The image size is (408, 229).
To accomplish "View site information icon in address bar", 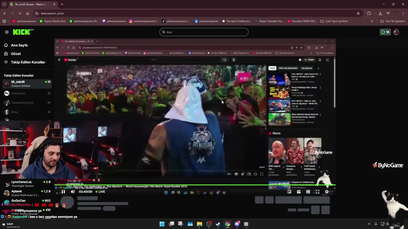I will (x=37, y=13).
